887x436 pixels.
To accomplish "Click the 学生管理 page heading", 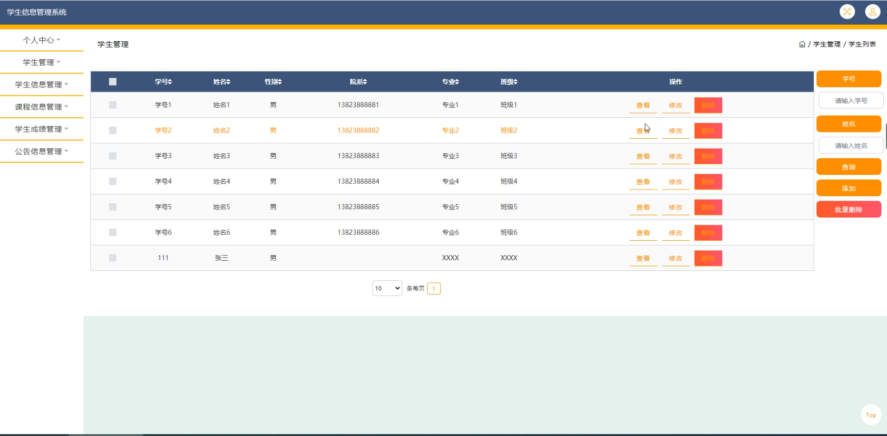I will [x=113, y=44].
